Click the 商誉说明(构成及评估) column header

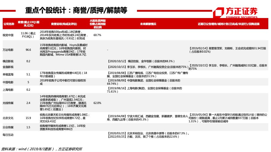click(x=64, y=24)
